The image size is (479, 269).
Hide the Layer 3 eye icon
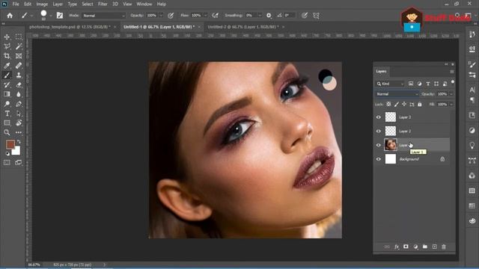tap(379, 117)
